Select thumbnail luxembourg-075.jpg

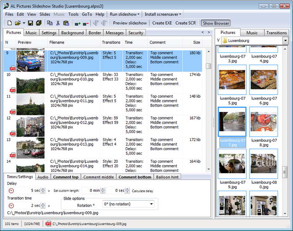(x=232, y=80)
